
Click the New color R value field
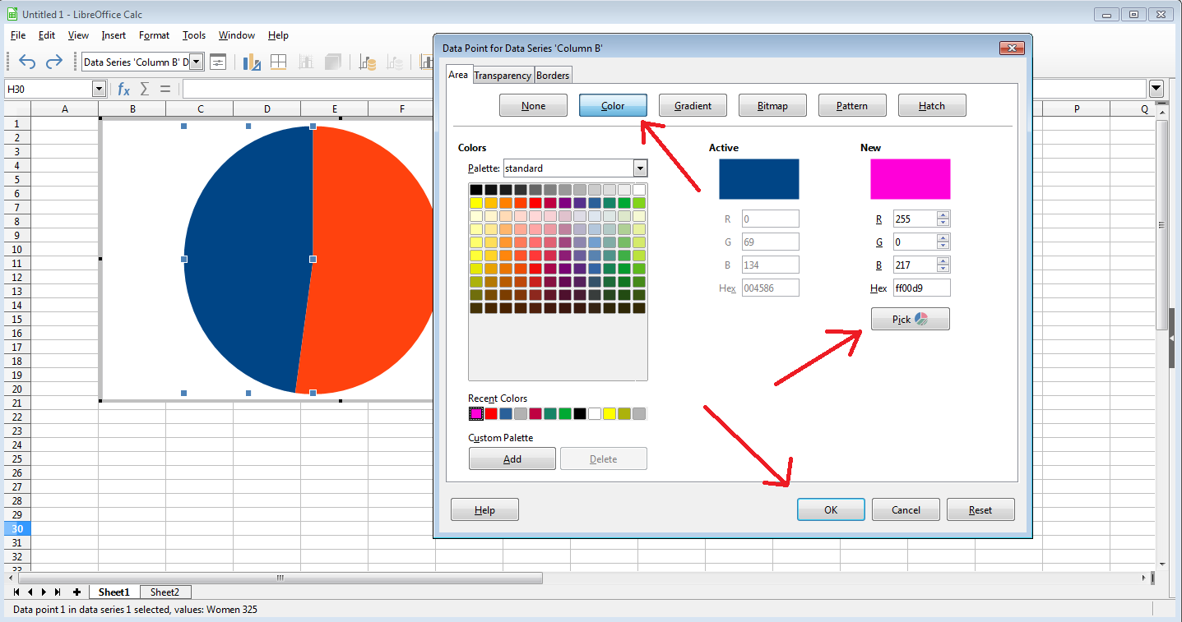915,219
